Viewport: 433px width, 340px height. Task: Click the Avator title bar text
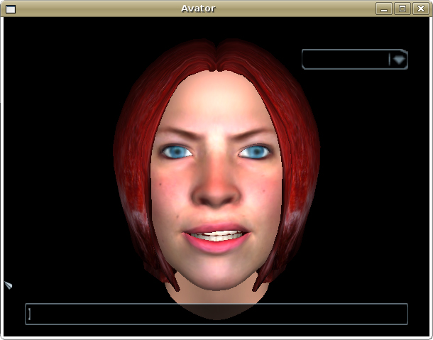click(198, 9)
